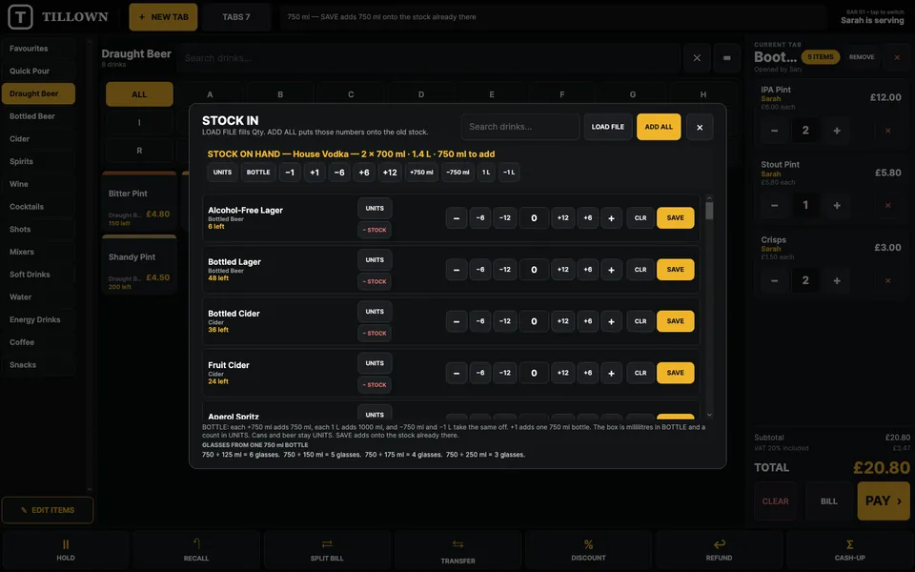Click the Stock In list down arrow
Image resolution: width=915 pixels, height=572 pixels.
(x=709, y=415)
